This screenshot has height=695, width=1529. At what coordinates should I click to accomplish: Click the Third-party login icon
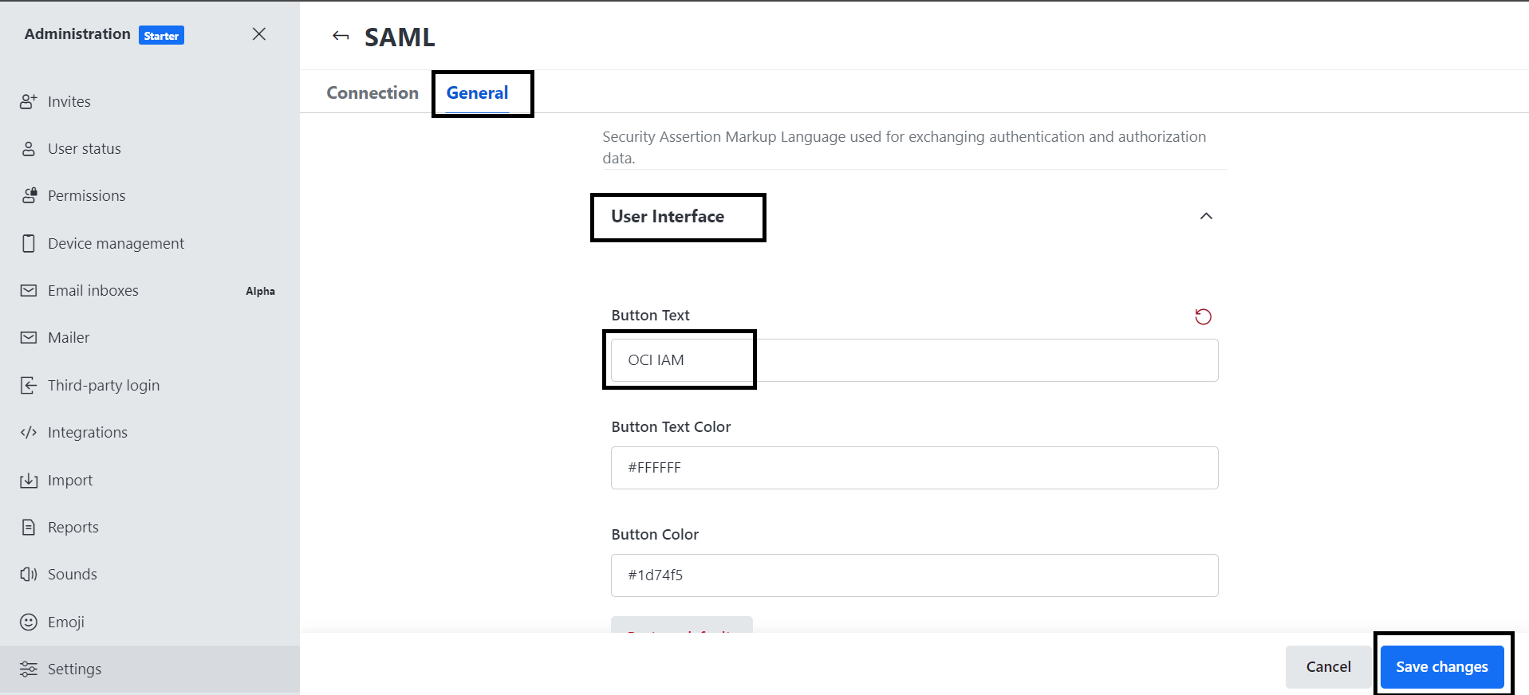[29, 386]
